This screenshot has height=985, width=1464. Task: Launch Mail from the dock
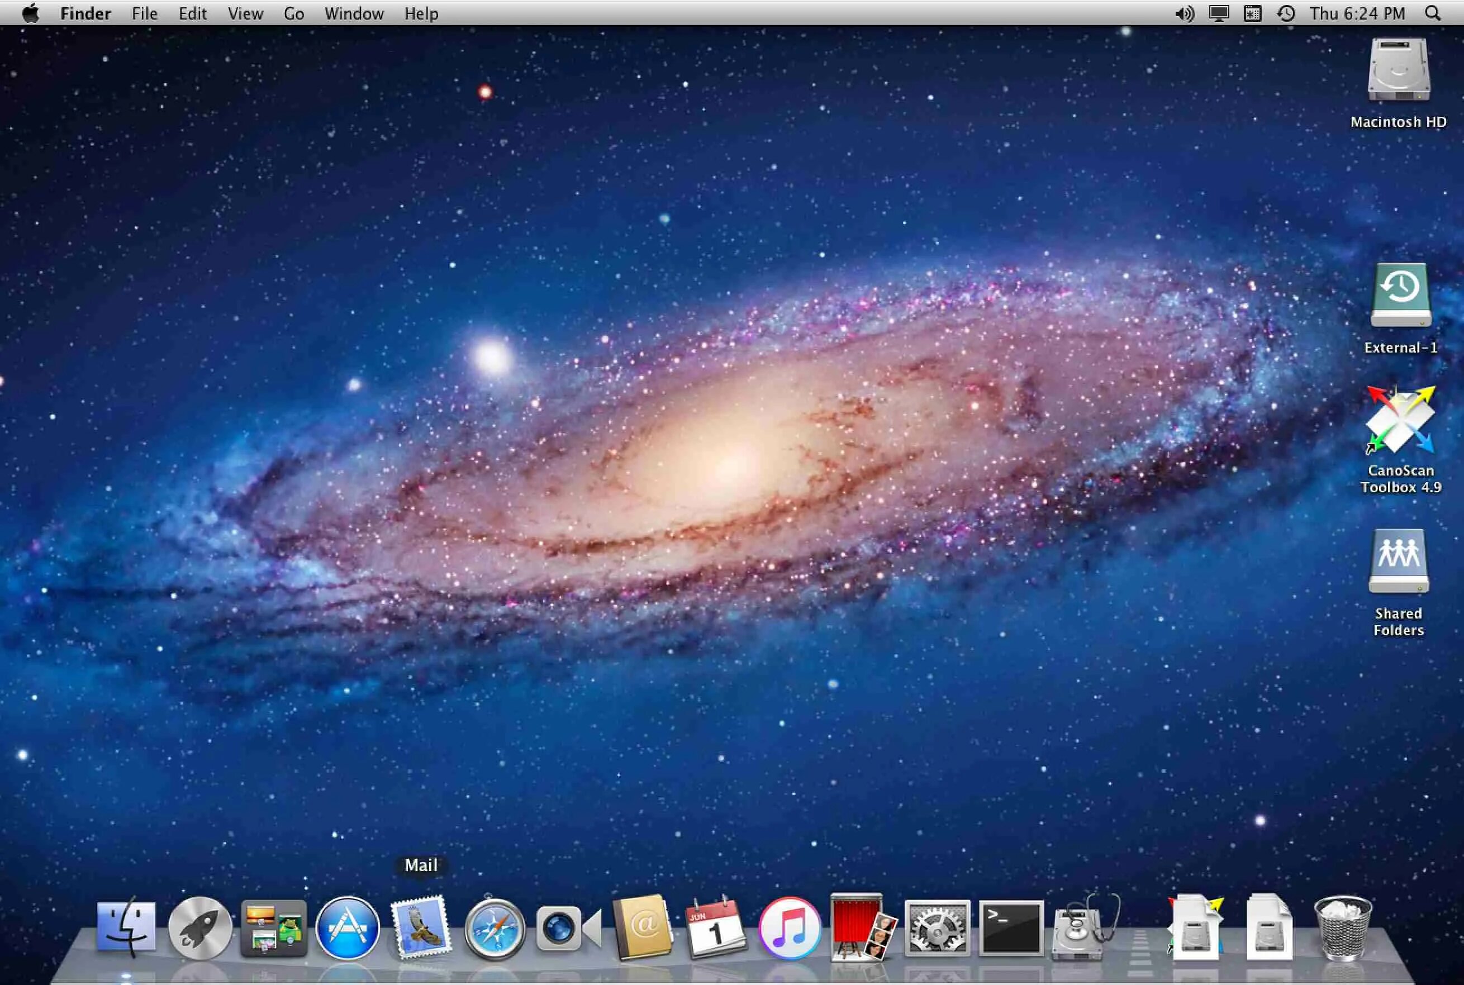(x=421, y=929)
